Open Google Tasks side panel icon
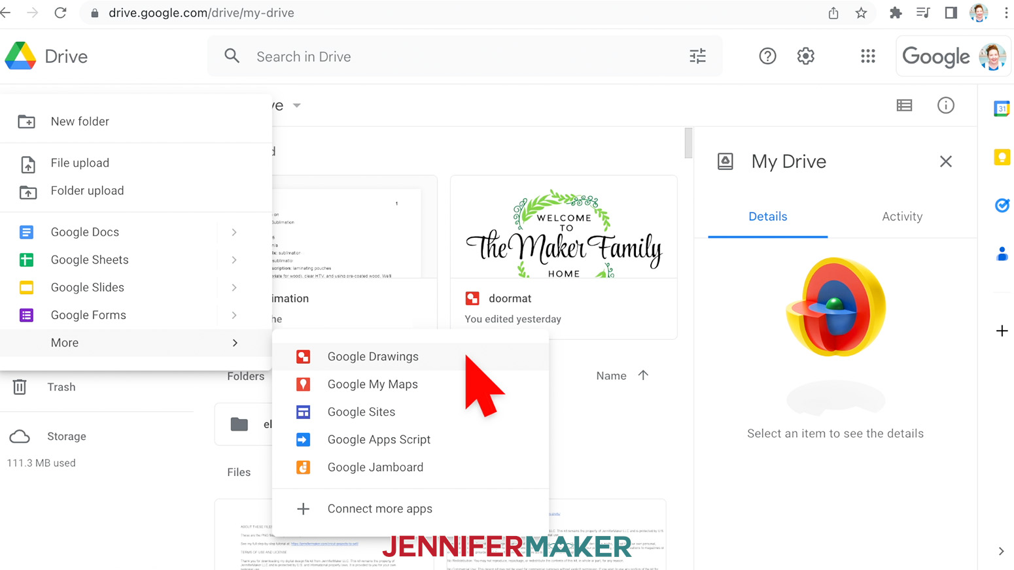1014x570 pixels. coord(1002,205)
